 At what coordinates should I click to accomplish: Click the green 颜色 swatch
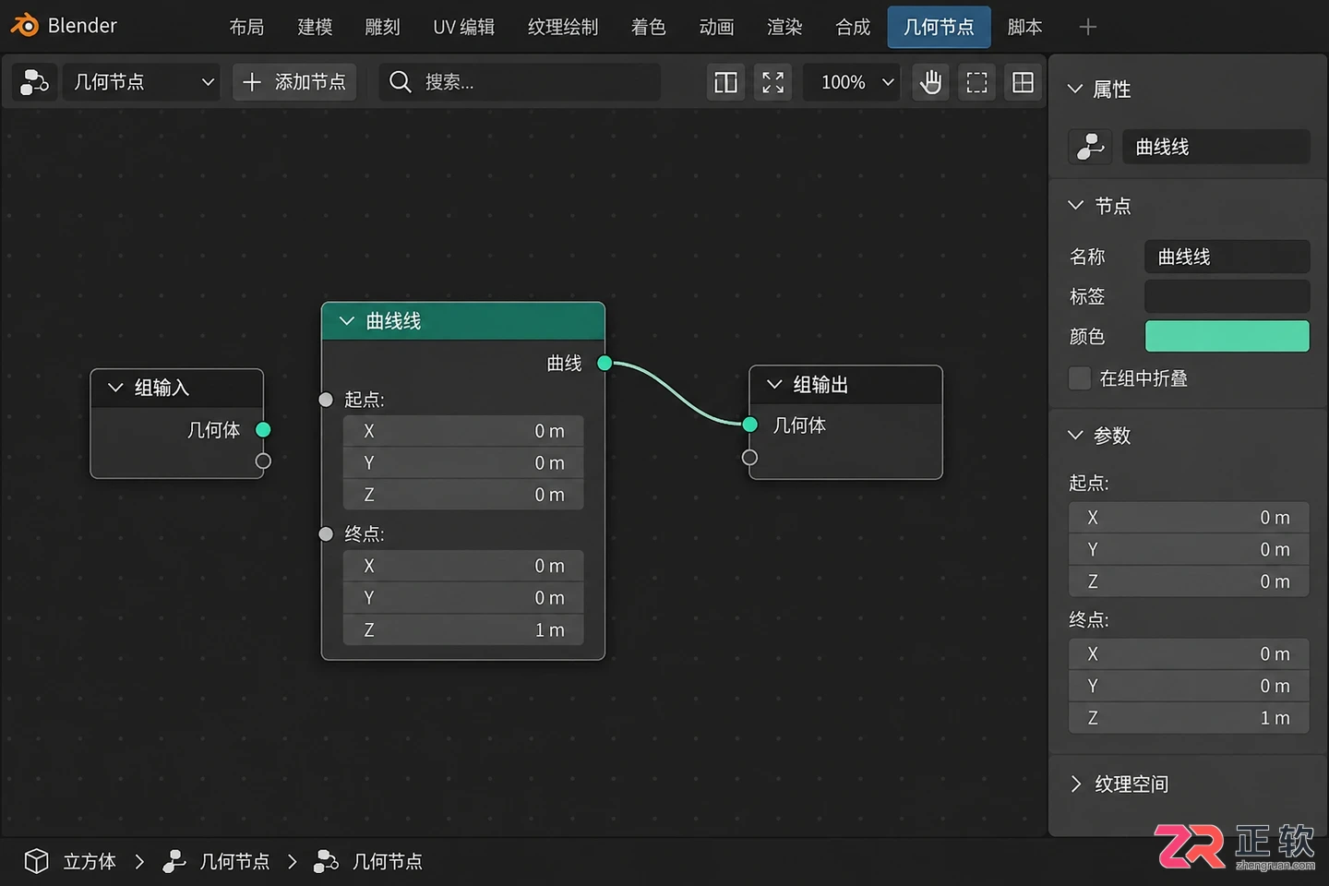1227,336
